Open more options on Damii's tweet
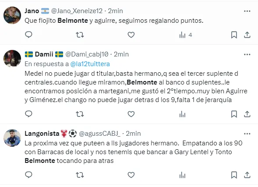 click(247, 55)
